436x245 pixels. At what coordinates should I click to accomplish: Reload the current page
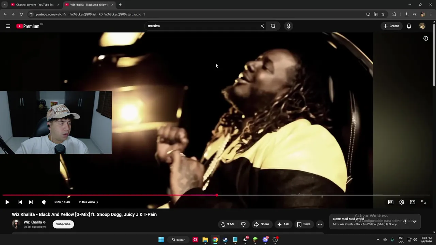coord(21,14)
